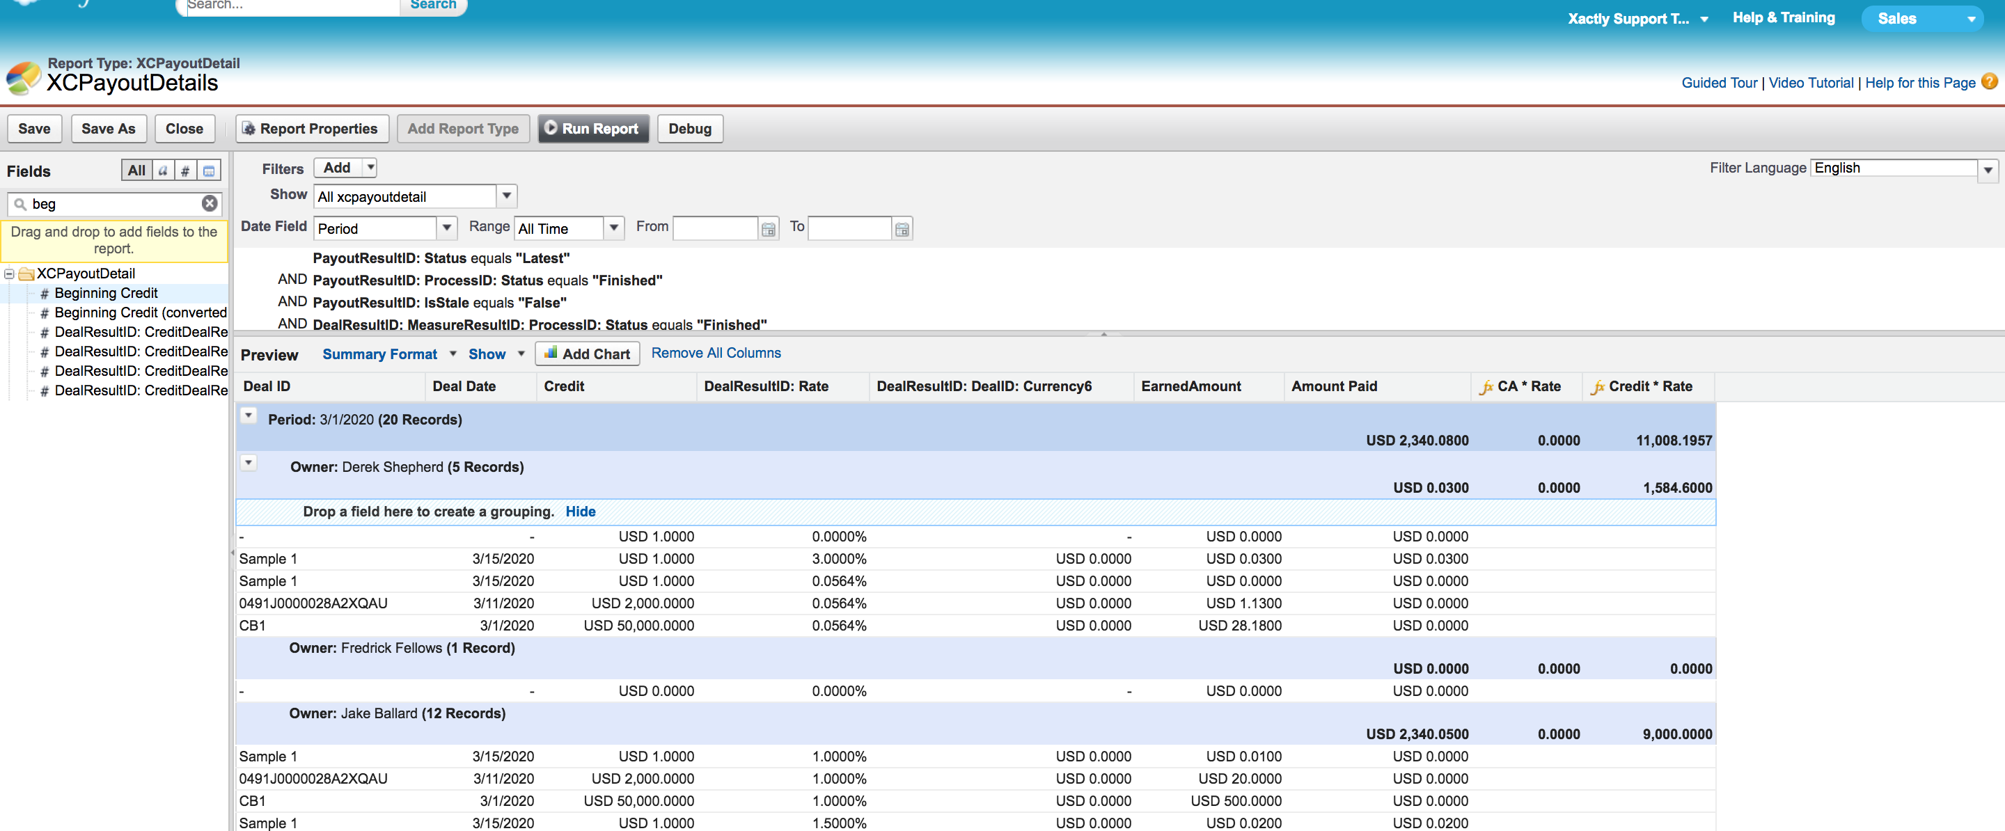Image resolution: width=2005 pixels, height=831 pixels.
Task: Click the From date input field
Action: [x=714, y=228]
